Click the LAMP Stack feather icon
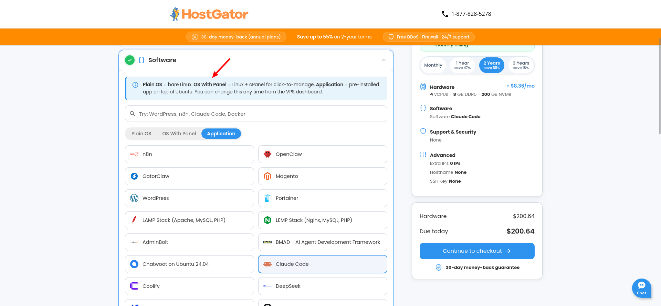Viewport: 661px width, 306px height. pyautogui.click(x=134, y=220)
